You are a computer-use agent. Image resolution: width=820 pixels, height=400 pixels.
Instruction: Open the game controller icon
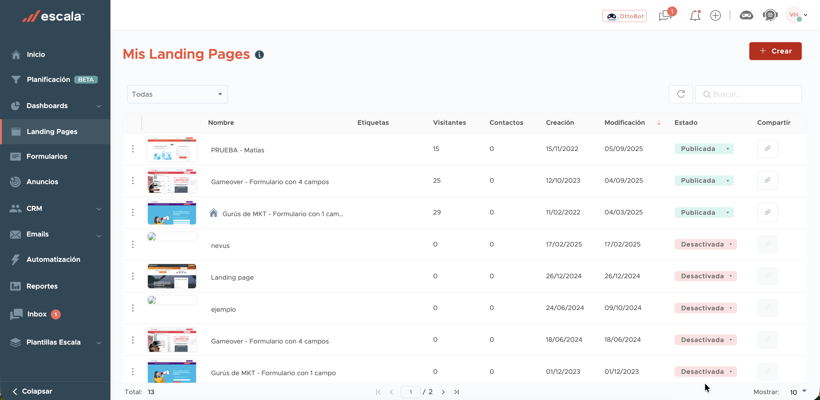point(746,16)
